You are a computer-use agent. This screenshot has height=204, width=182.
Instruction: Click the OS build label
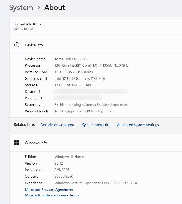32,176
